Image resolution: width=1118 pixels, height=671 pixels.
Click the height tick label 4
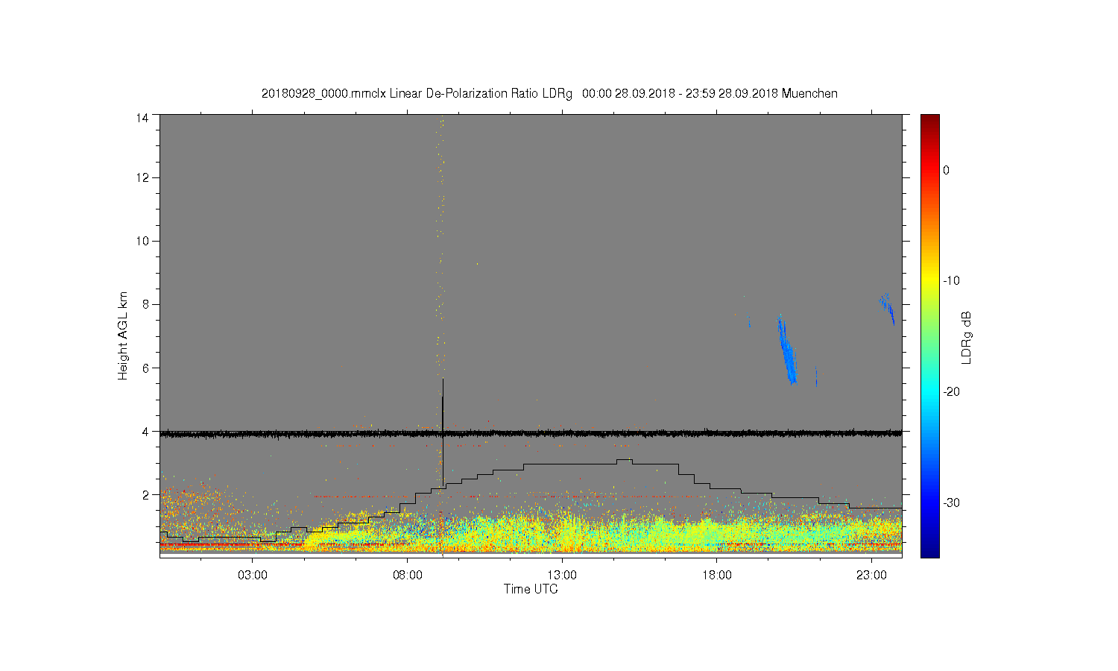coord(145,431)
